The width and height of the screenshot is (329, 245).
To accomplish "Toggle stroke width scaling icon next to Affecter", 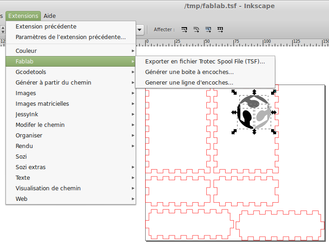I will 184,30.
